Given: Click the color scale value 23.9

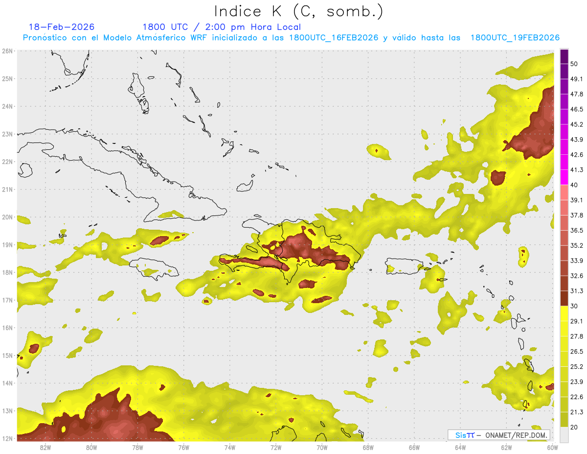Looking at the screenshot, I should [x=576, y=382].
